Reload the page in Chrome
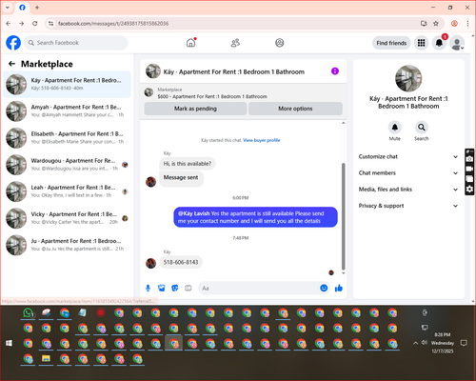Screen dimensions: 476x381 (35, 24)
